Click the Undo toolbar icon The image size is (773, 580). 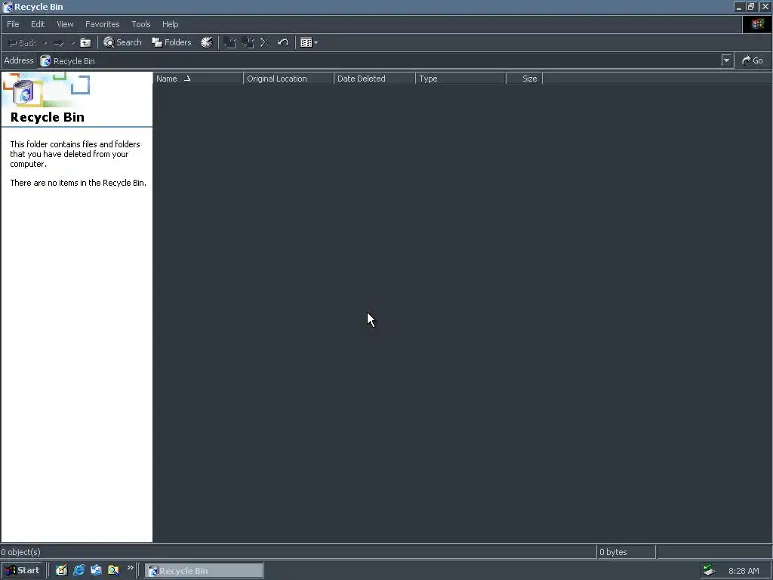283,42
